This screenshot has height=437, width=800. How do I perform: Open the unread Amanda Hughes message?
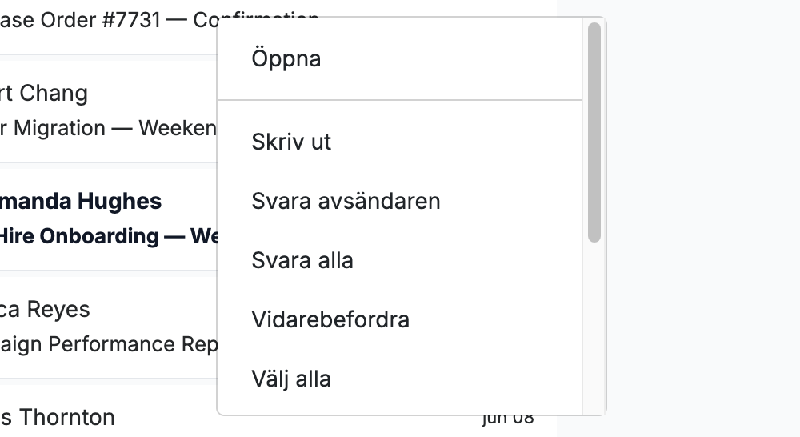[x=81, y=202]
